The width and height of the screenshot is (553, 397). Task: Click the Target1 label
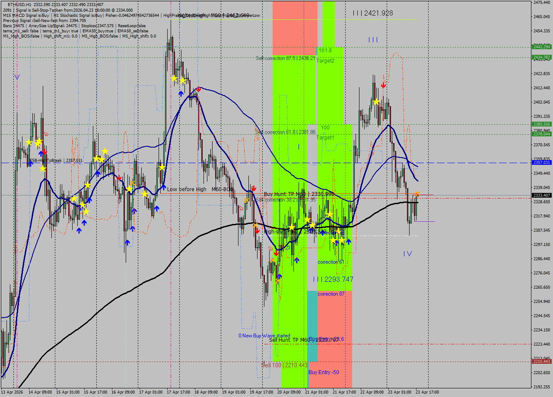pyautogui.click(x=325, y=137)
